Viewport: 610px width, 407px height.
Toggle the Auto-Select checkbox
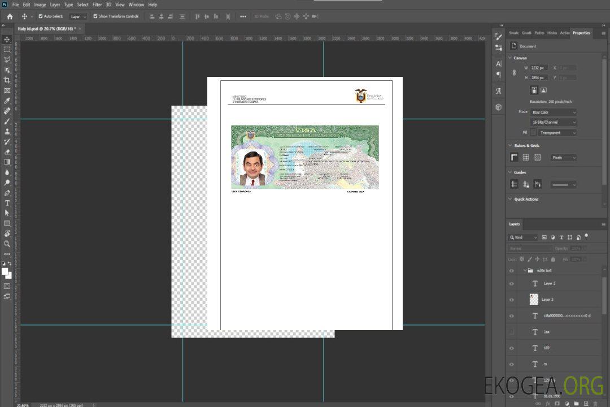tap(41, 16)
